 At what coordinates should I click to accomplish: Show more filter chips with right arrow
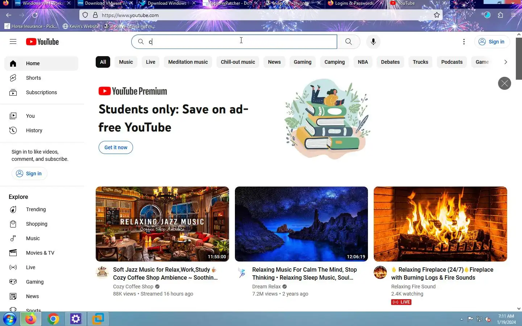(x=505, y=62)
